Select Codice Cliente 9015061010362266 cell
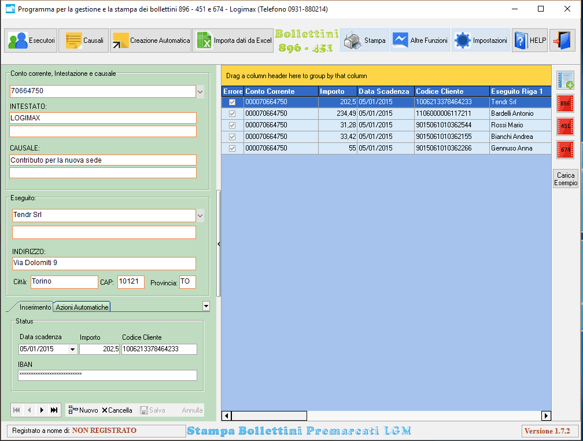583x441 pixels. pyautogui.click(x=452, y=148)
